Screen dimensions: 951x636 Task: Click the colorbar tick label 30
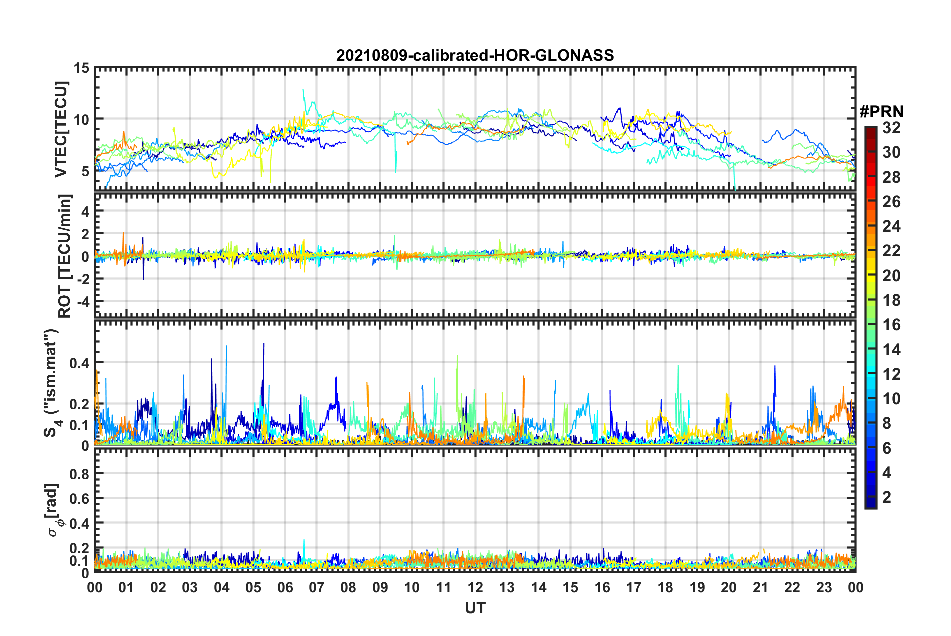tap(891, 152)
